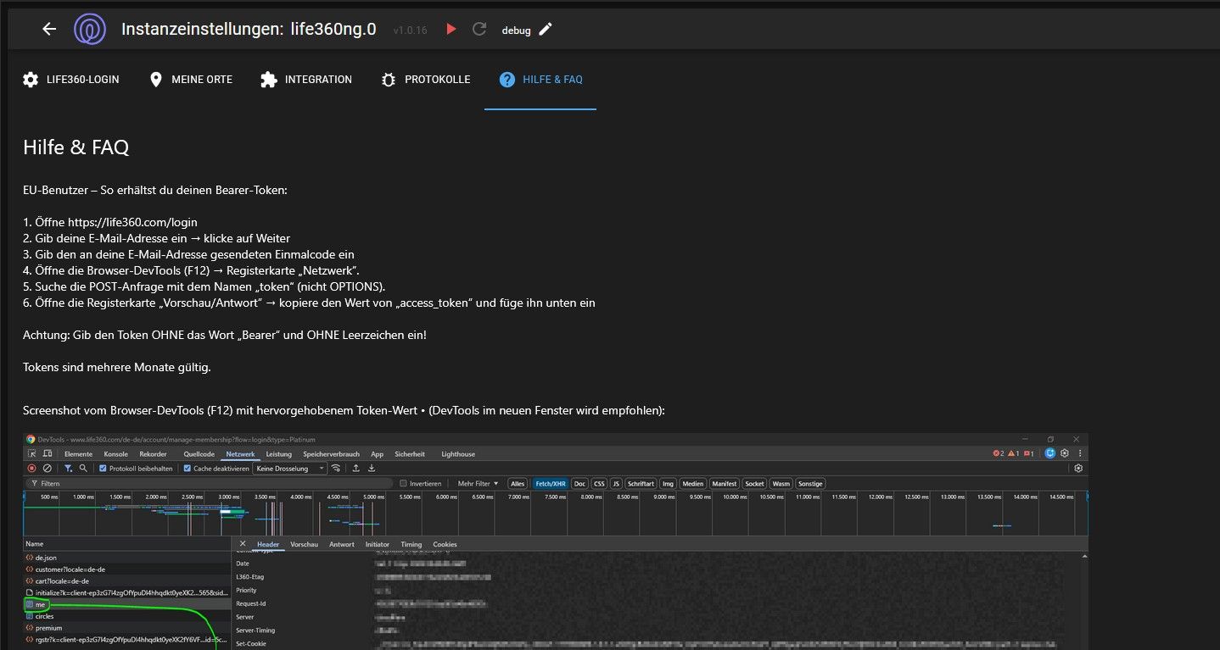Click the DevTools settings gear icon
Screen dimensions: 1220x650
tap(1064, 454)
